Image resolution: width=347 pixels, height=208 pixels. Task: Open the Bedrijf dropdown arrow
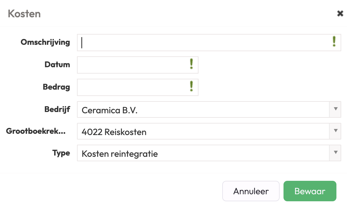coord(335,109)
